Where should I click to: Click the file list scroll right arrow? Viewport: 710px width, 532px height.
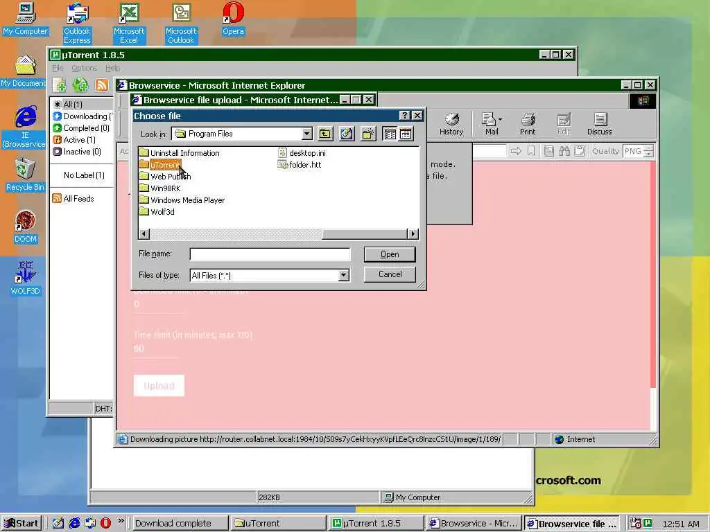click(x=413, y=234)
